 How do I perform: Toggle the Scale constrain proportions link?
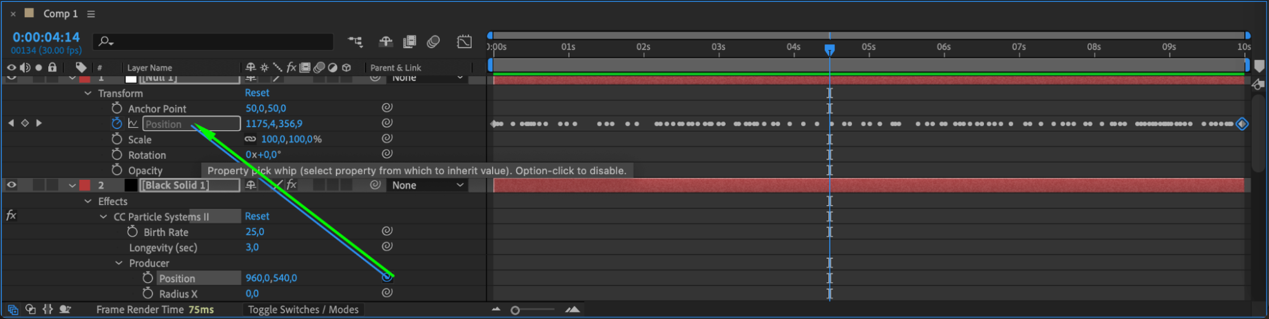(251, 139)
